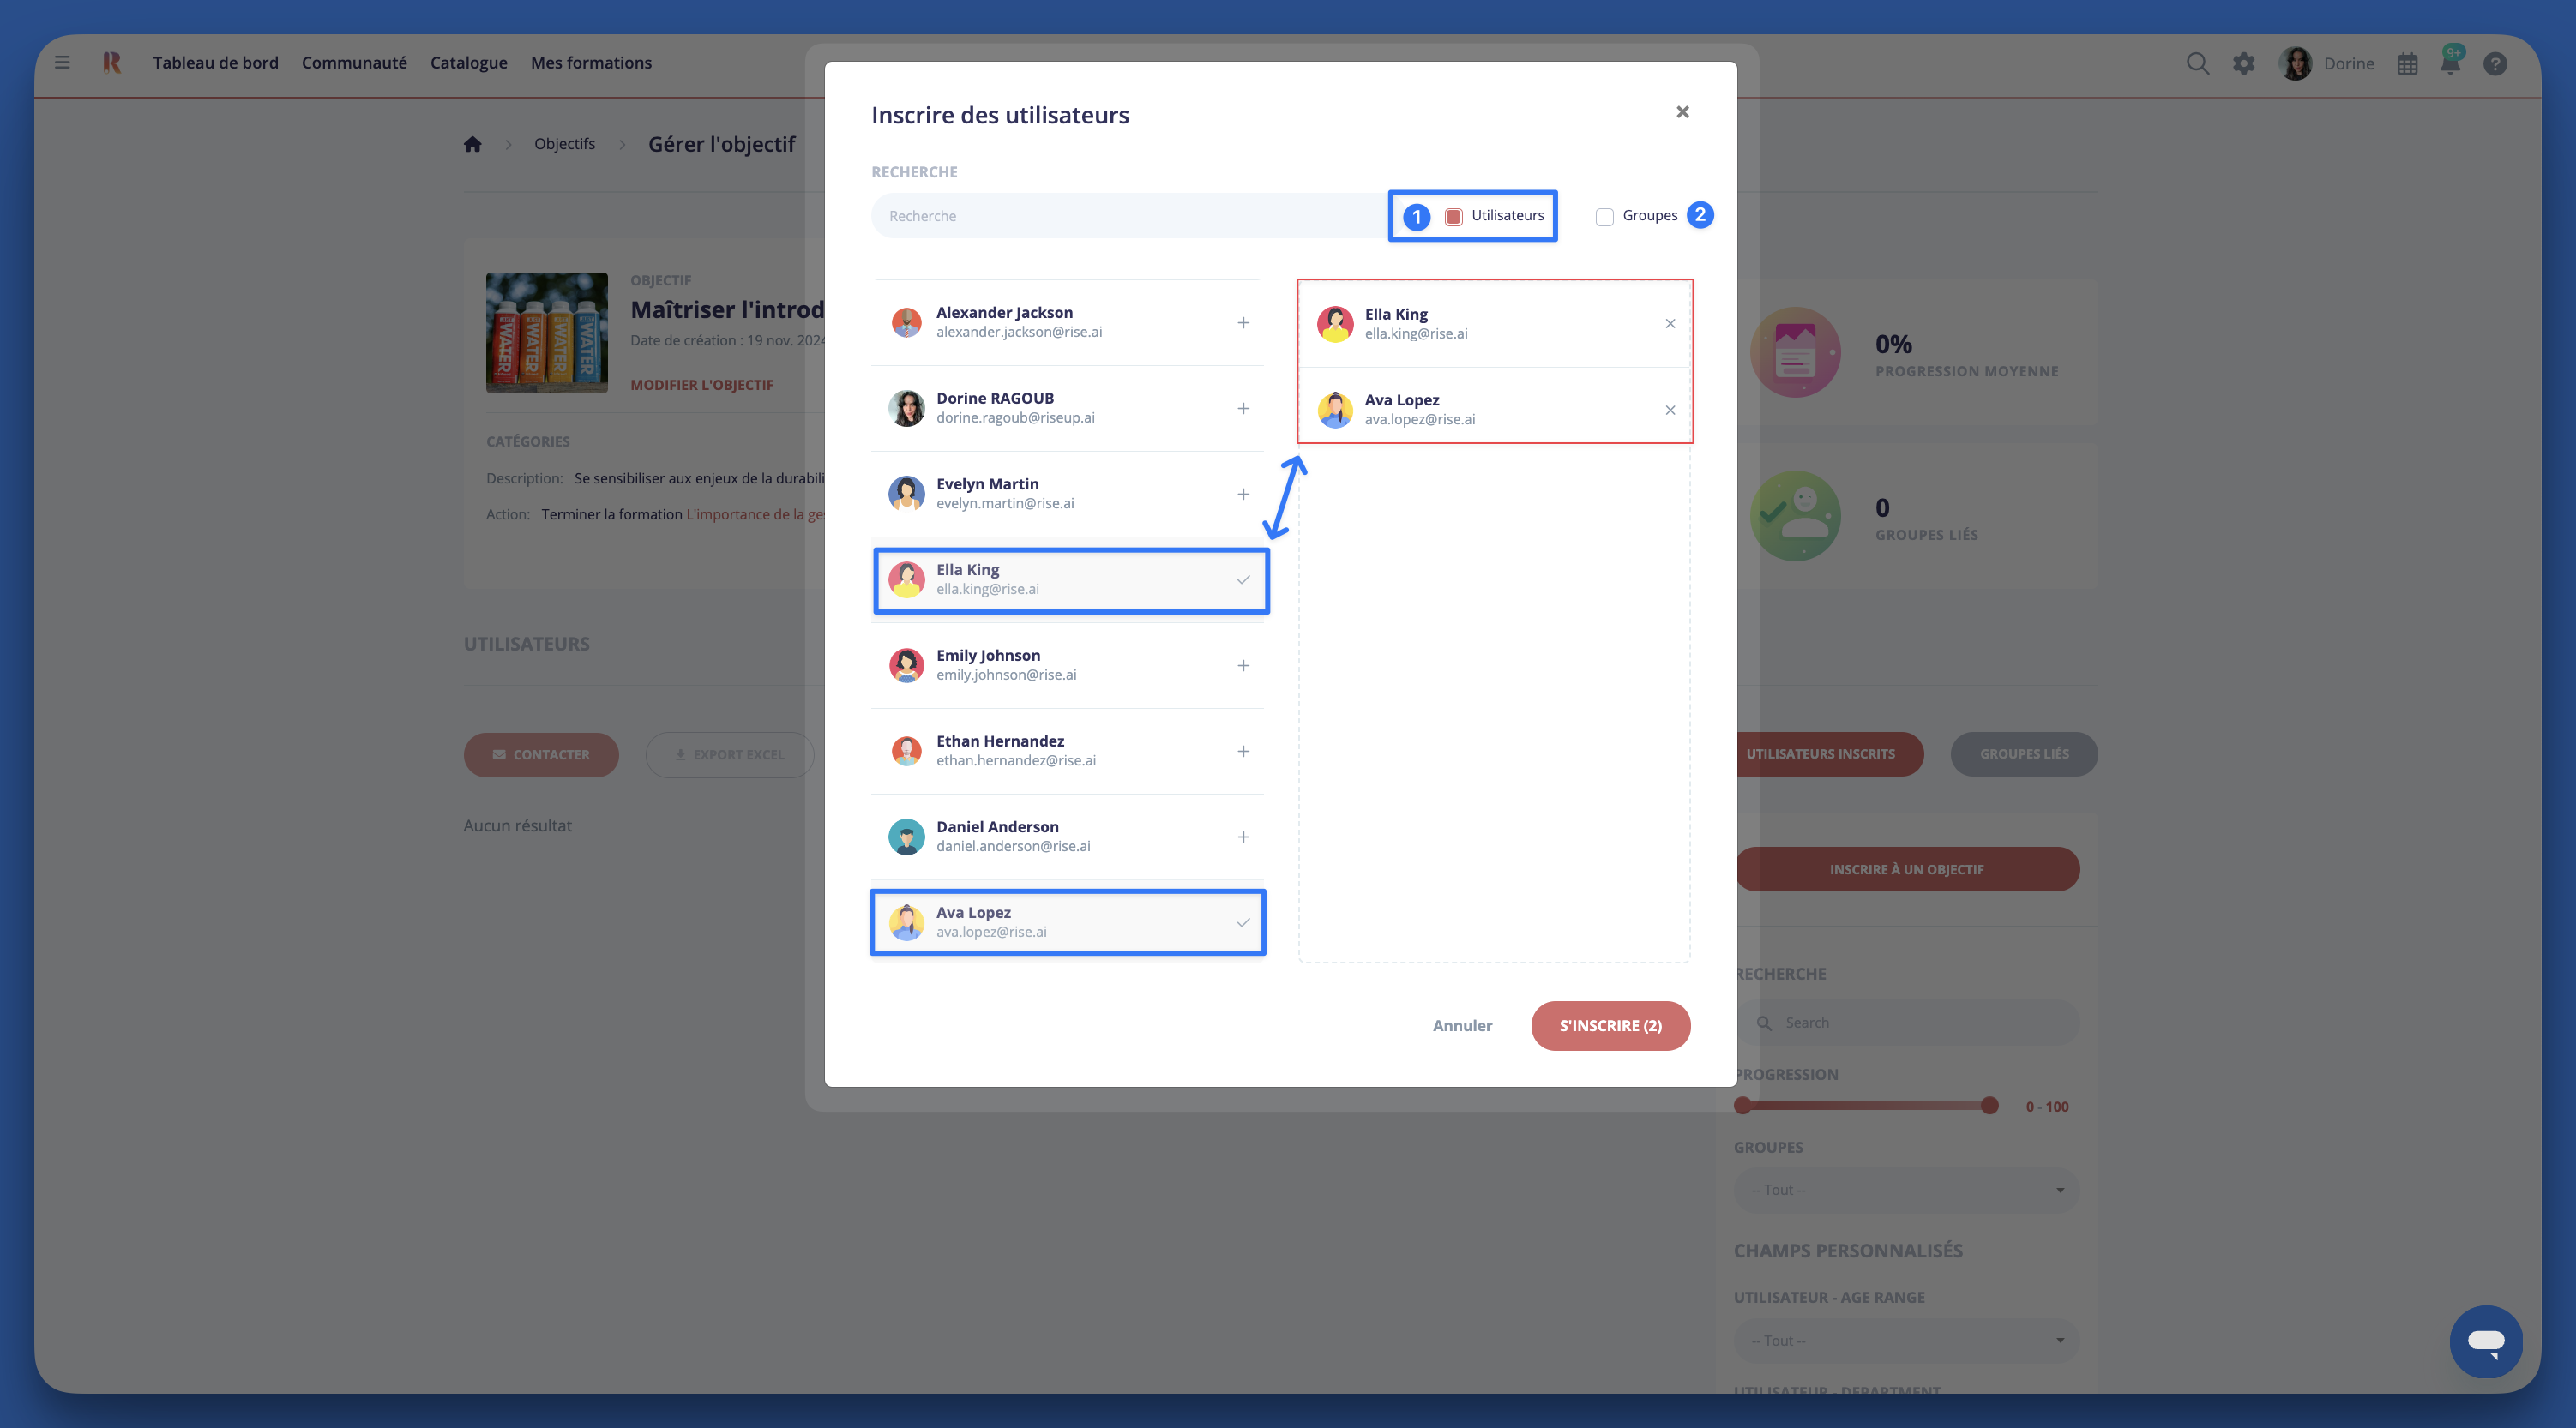Add Evelyn Martin with plus icon
Image resolution: width=2576 pixels, height=1428 pixels.
coord(1243,495)
